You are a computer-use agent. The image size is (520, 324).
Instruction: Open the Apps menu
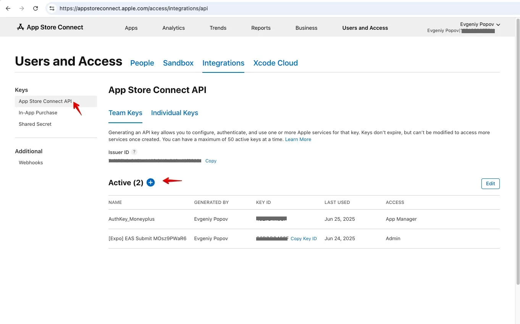(131, 28)
